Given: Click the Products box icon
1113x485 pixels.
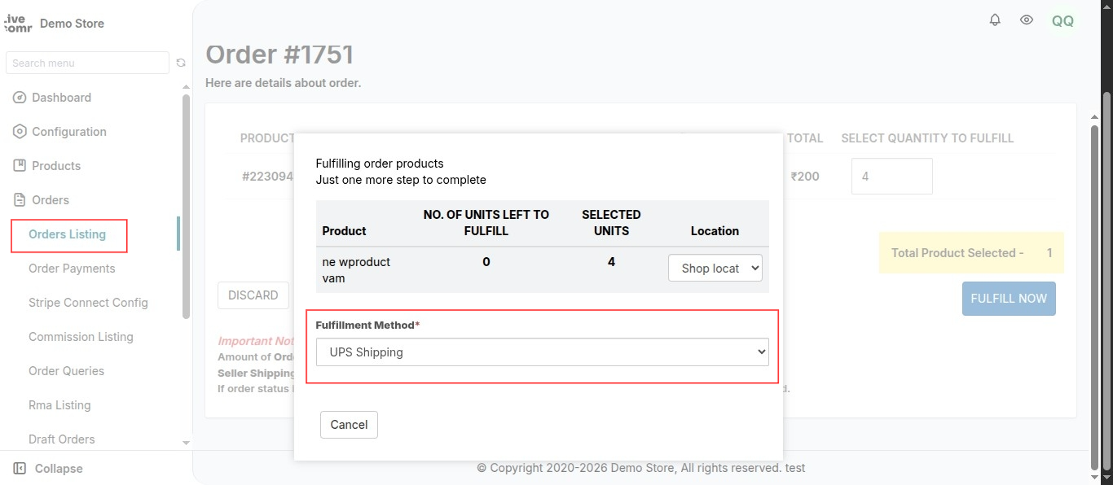Looking at the screenshot, I should 20,166.
